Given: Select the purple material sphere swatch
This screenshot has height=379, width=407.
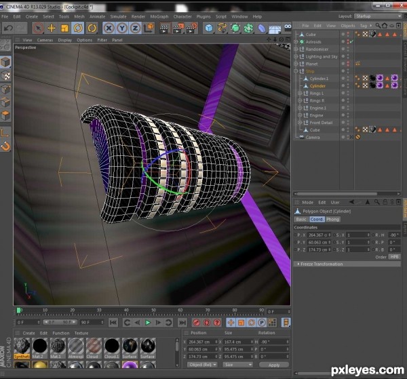Looking at the screenshot, I should pyautogui.click(x=130, y=365).
